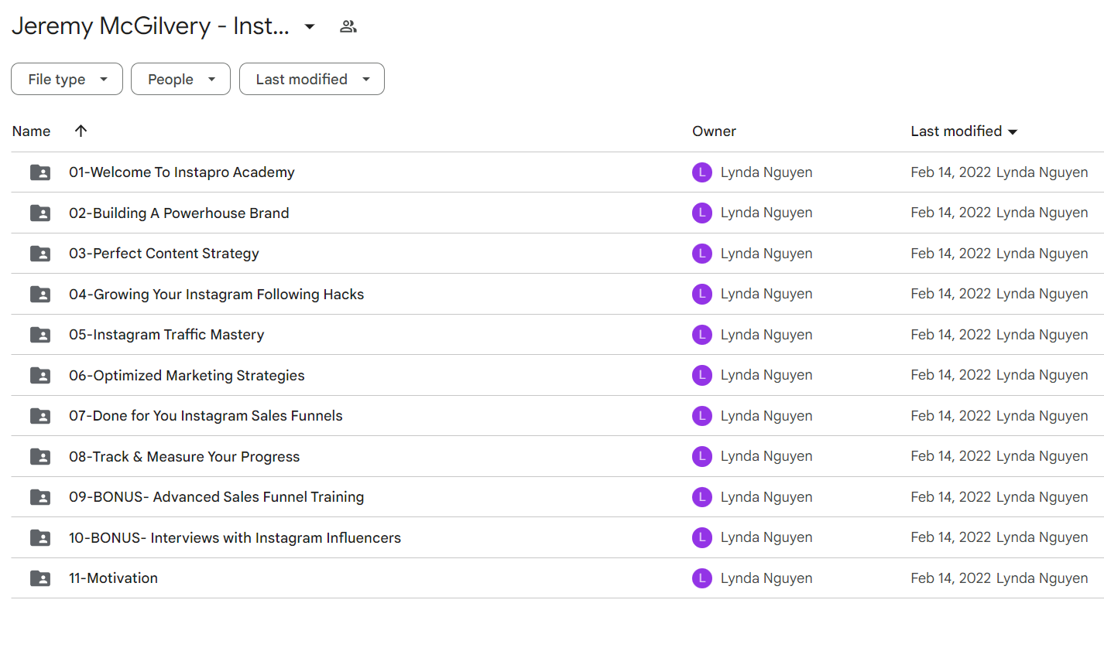Viewport: 1104px width, 651px height.
Task: Open 02-Building A Powerhouse Brand folder name
Action: [x=179, y=213]
